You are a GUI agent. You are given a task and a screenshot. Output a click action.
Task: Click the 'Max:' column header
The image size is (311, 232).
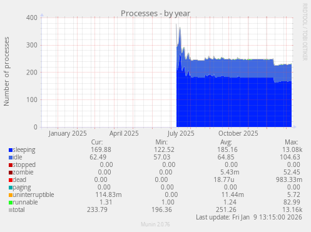tap(292, 142)
